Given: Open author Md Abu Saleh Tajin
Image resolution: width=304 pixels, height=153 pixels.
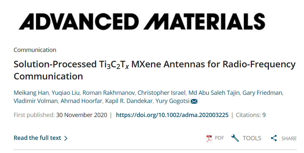Looking at the screenshot, I should [214, 93].
